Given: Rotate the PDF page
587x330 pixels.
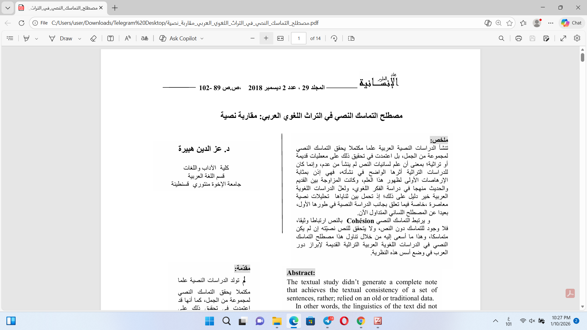Looking at the screenshot, I should pos(334,38).
